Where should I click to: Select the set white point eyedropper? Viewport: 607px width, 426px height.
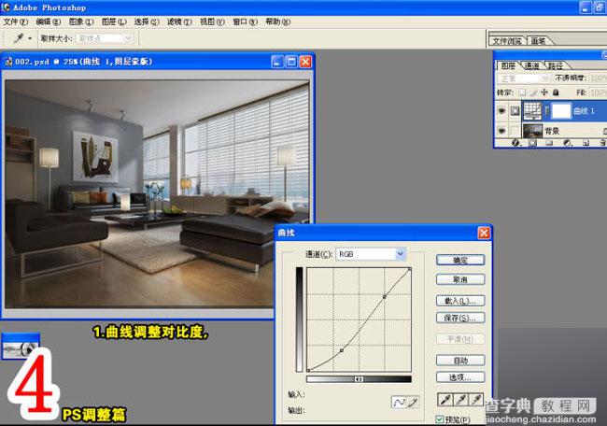(x=475, y=400)
